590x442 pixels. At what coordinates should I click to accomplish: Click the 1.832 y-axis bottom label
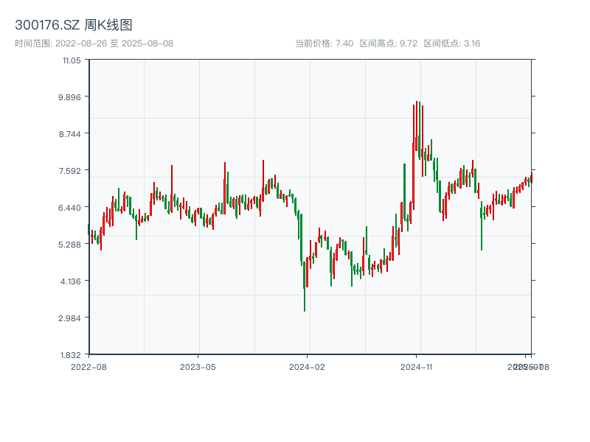pos(70,354)
